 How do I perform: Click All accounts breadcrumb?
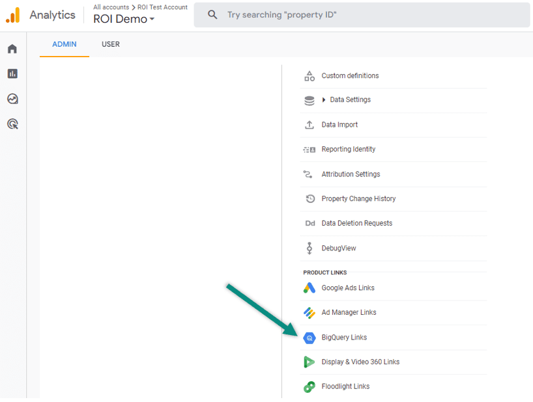(x=111, y=7)
